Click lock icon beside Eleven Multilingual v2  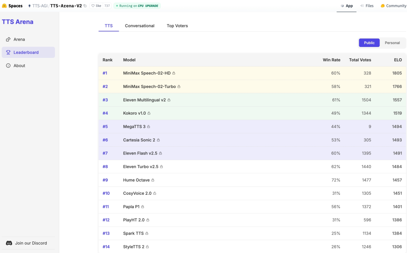coord(169,100)
